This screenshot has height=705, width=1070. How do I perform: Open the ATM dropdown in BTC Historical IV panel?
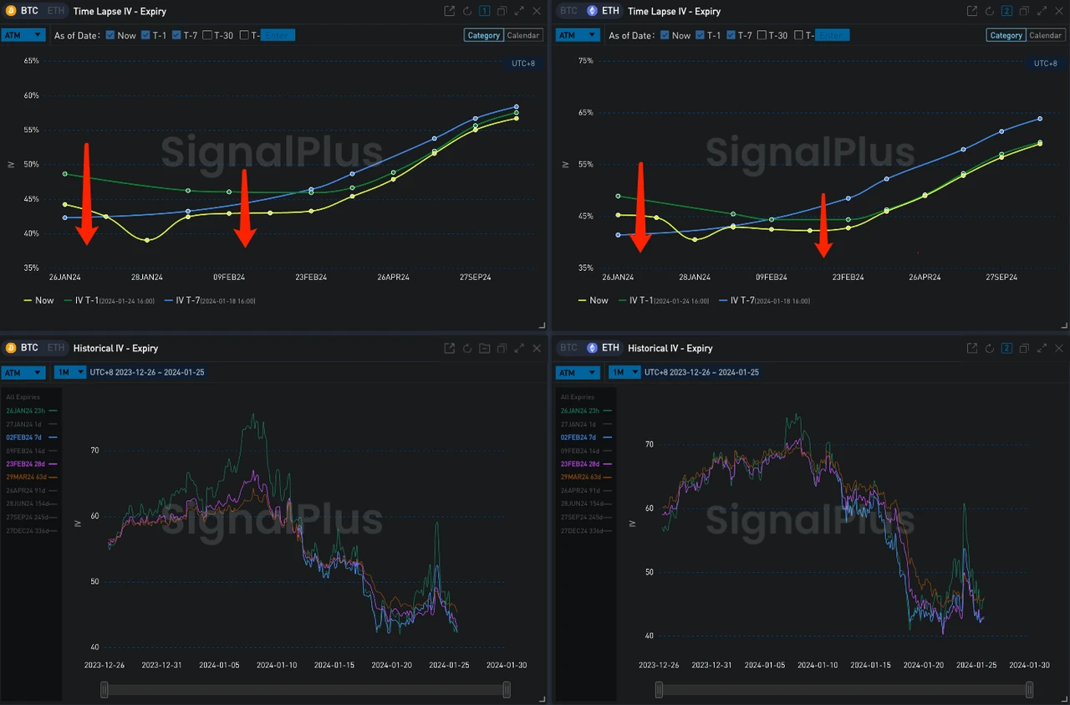coord(23,372)
